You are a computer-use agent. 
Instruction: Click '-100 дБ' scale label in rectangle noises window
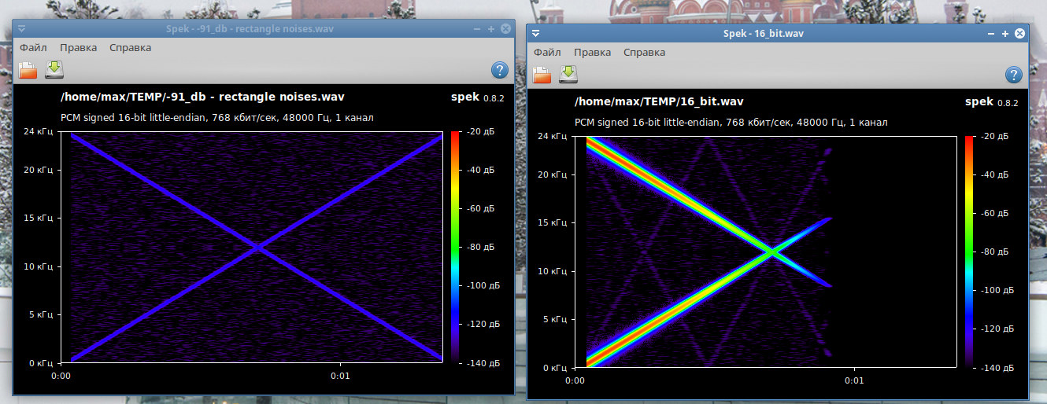482,285
